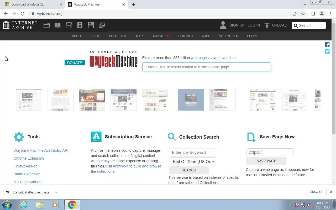Open Safari Extension link

pyautogui.click(x=27, y=174)
